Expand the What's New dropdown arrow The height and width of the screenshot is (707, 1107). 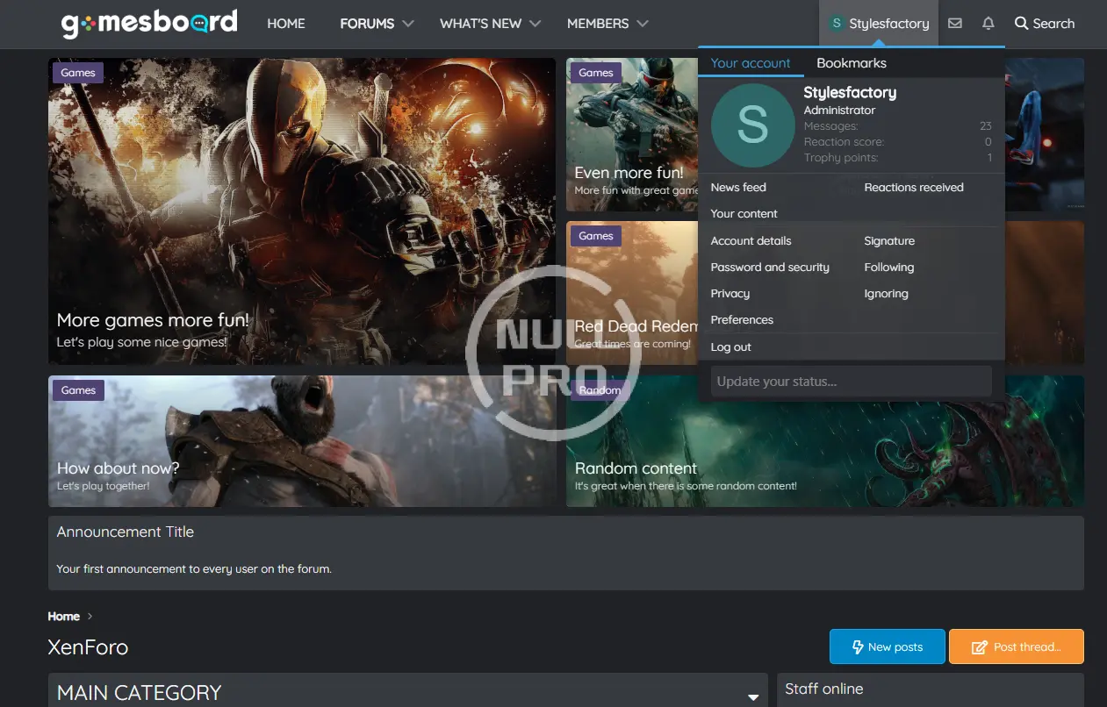[536, 24]
